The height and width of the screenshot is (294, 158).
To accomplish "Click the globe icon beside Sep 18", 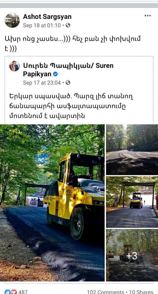I will tap(68, 25).
